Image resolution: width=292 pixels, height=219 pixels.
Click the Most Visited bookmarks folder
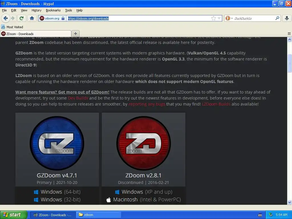pos(12,27)
